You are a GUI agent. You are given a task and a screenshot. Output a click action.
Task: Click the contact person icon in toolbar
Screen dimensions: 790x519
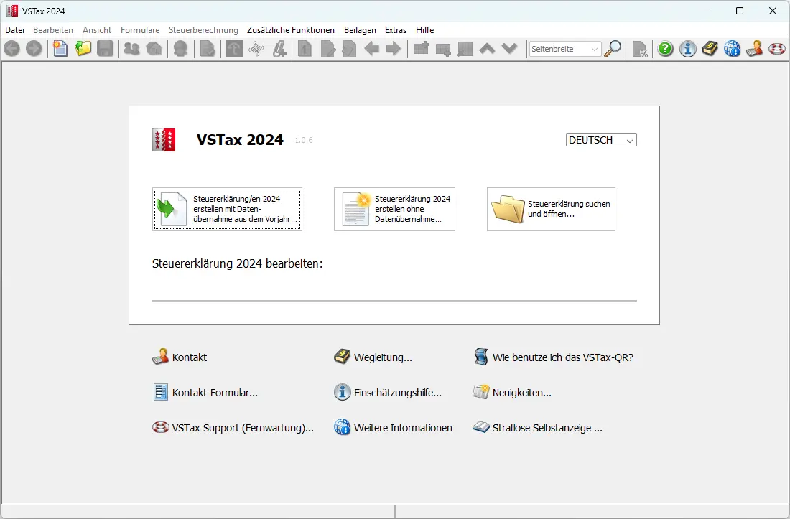(x=754, y=49)
